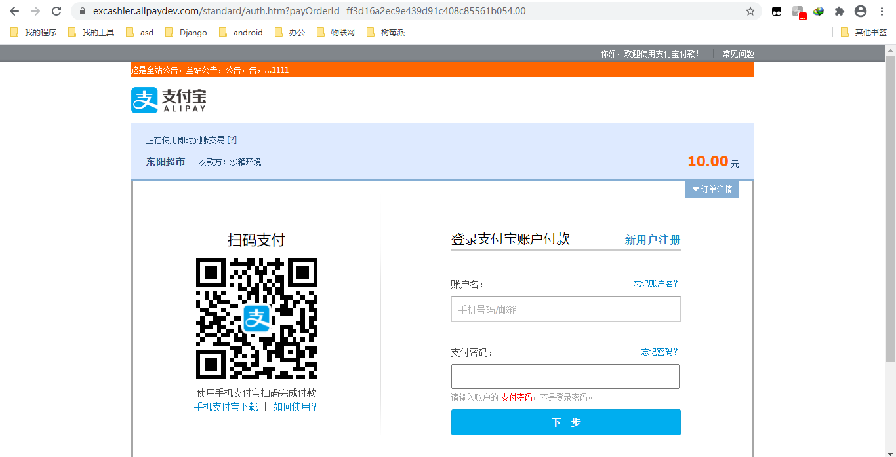896x457 pixels.
Task: Reload the Alipay cashier page
Action: (x=56, y=11)
